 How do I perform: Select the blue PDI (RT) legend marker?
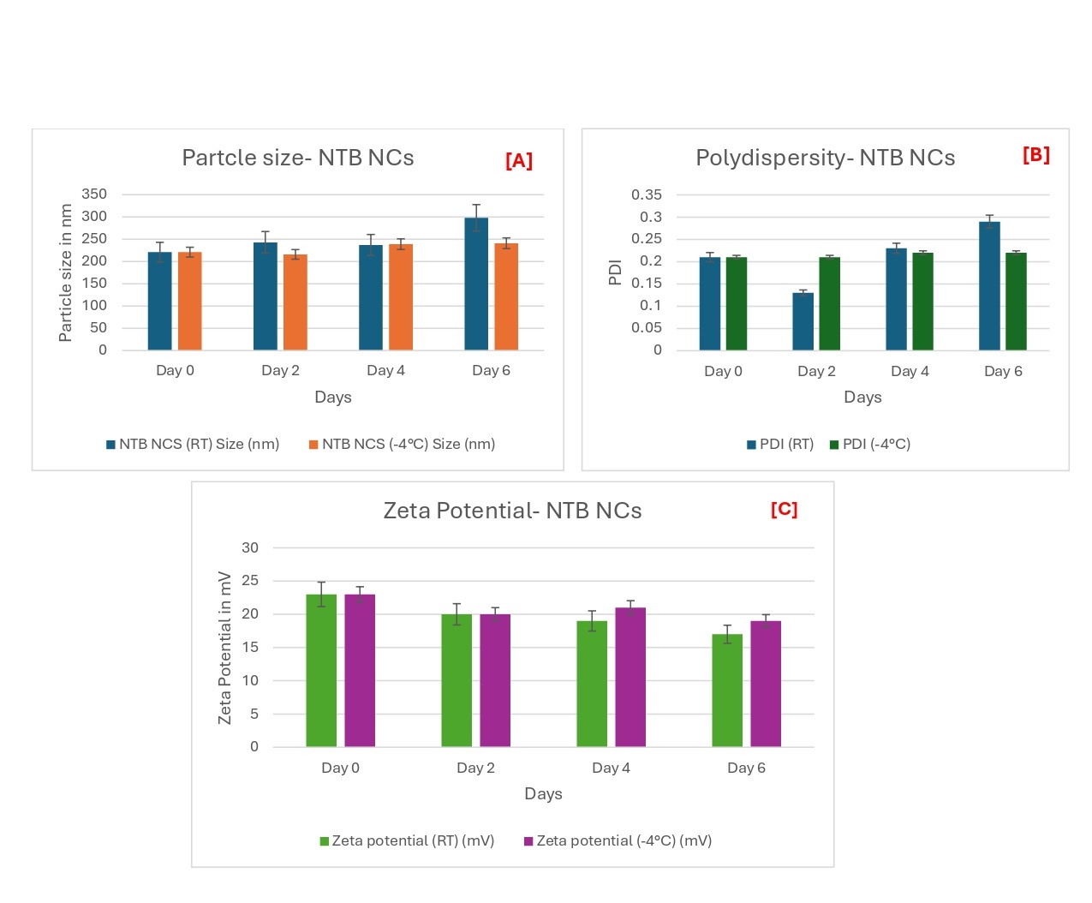point(751,445)
